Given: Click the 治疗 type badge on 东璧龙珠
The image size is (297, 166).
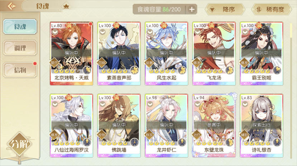Looking at the screenshot, I should point(197,135).
